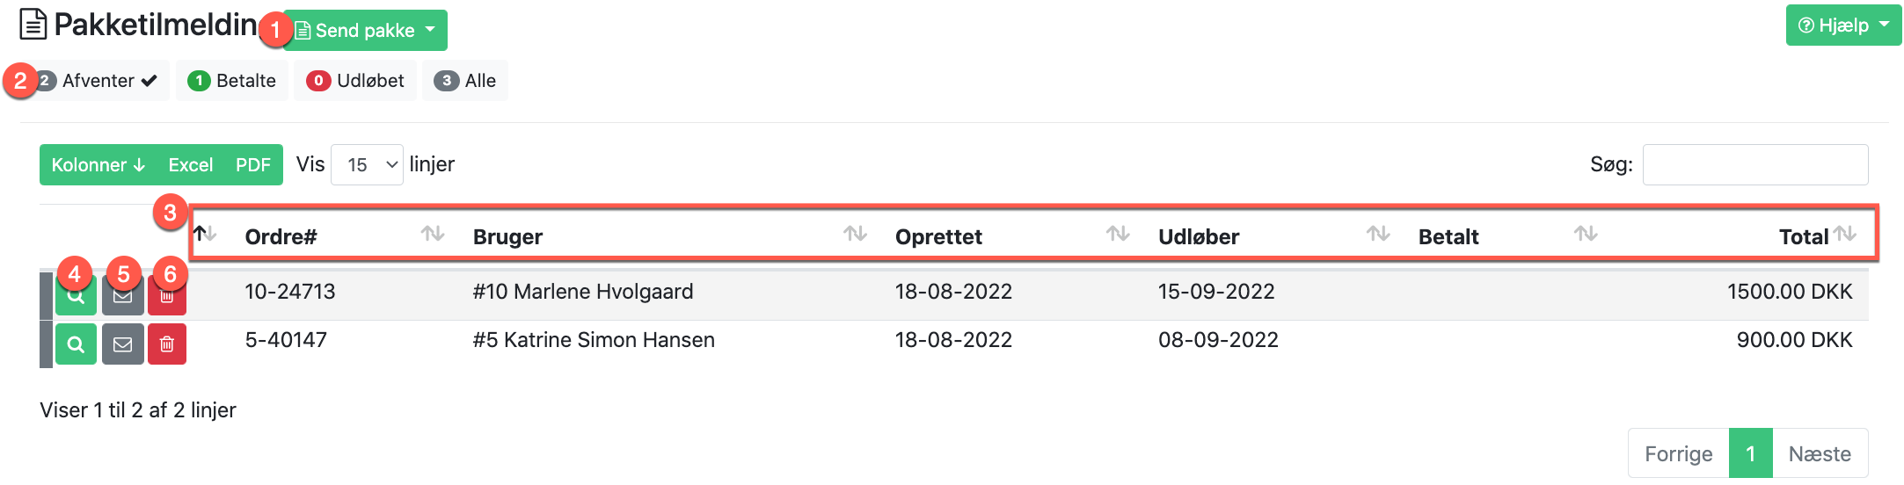Focus the Søg search field

point(1754,165)
